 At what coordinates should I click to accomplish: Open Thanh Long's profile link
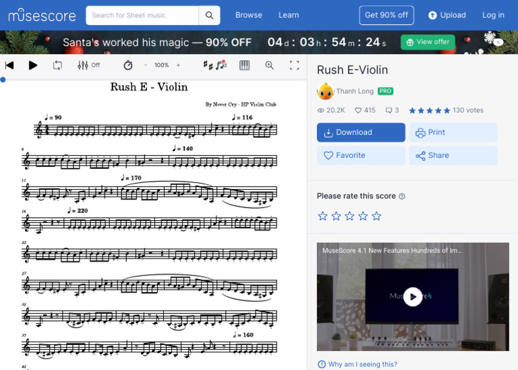point(355,91)
